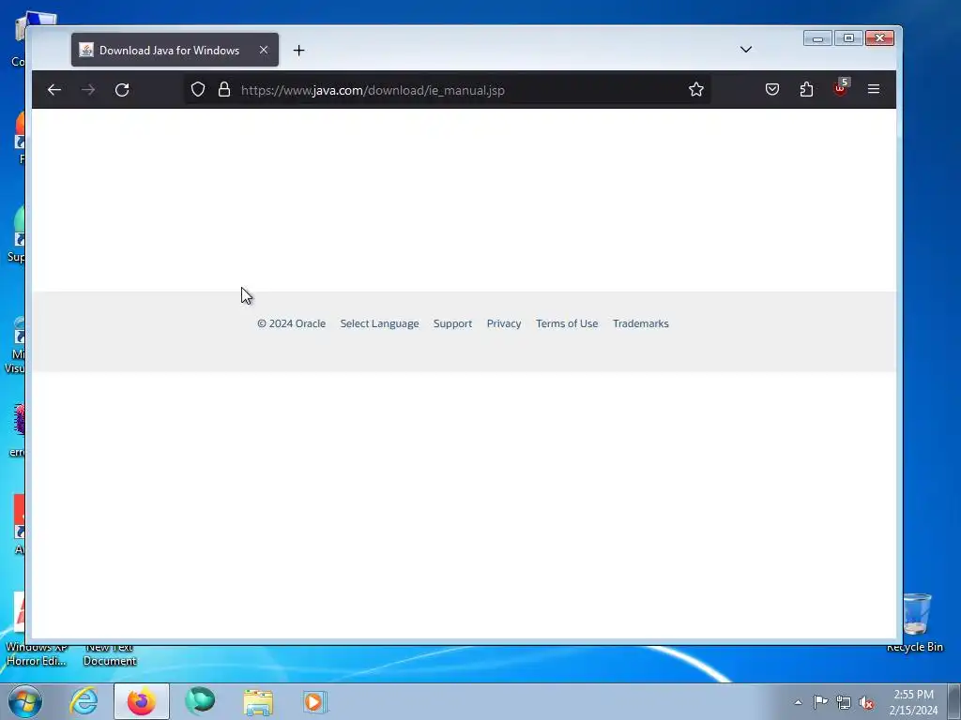Close the Download Java for Windows tab
Screen dimensions: 961x720
coord(264,50)
